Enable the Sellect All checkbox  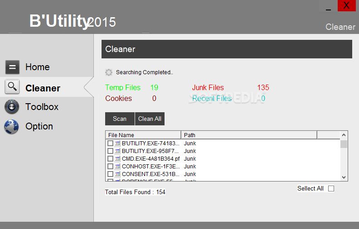331,189
